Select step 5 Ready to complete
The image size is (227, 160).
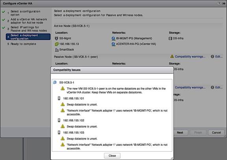tap(22, 44)
